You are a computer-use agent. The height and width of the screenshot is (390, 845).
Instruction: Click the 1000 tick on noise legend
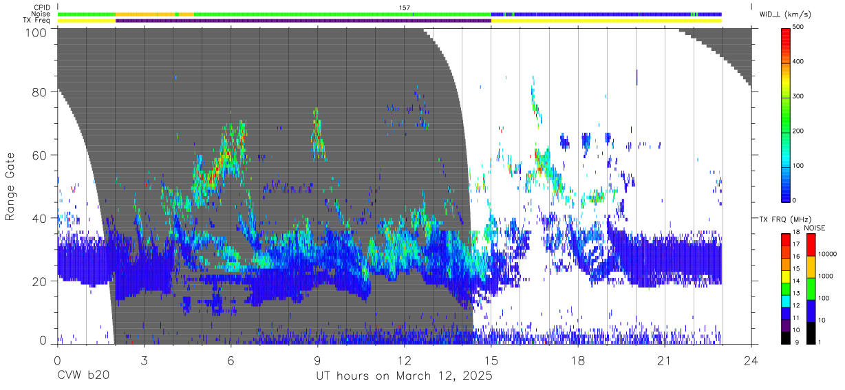[x=825, y=275]
